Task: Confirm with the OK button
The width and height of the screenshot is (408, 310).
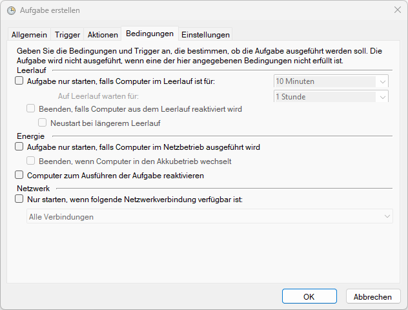Action: [309, 296]
